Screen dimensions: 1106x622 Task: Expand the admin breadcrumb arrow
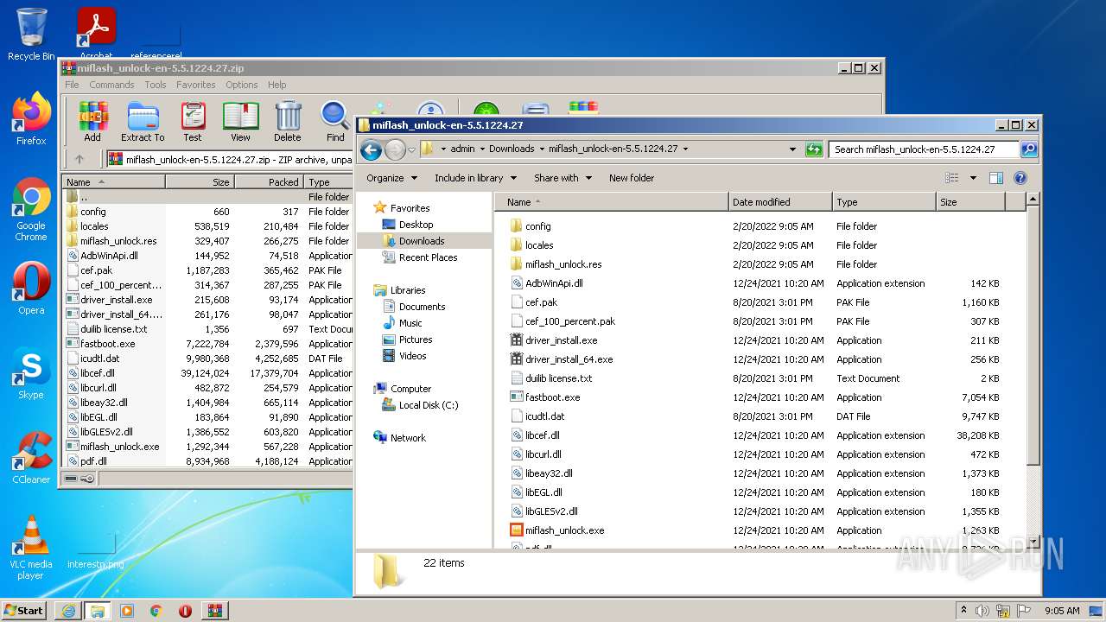click(481, 149)
